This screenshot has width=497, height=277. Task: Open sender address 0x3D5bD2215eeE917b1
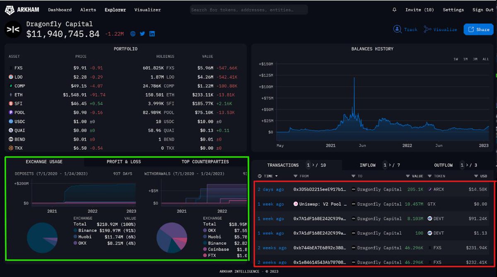coord(319,190)
